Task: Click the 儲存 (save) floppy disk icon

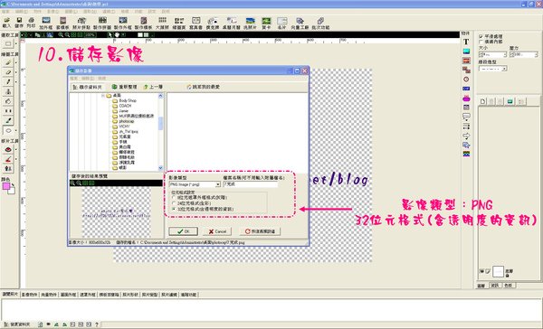Action: 19,22
